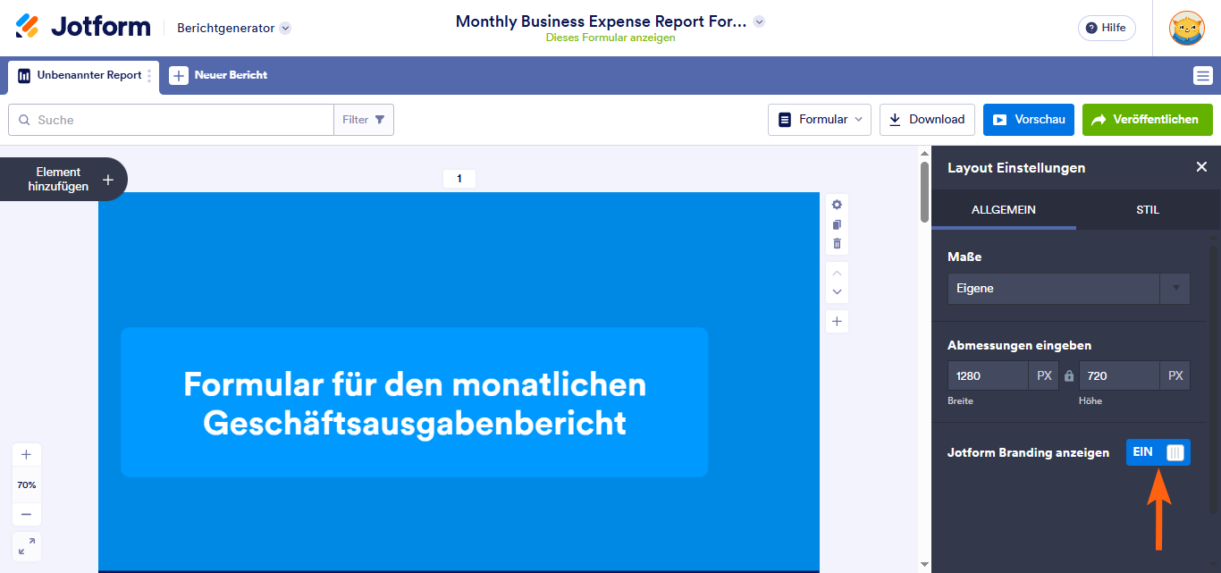Open the page settings gear icon
The height and width of the screenshot is (573, 1221).
click(x=836, y=204)
